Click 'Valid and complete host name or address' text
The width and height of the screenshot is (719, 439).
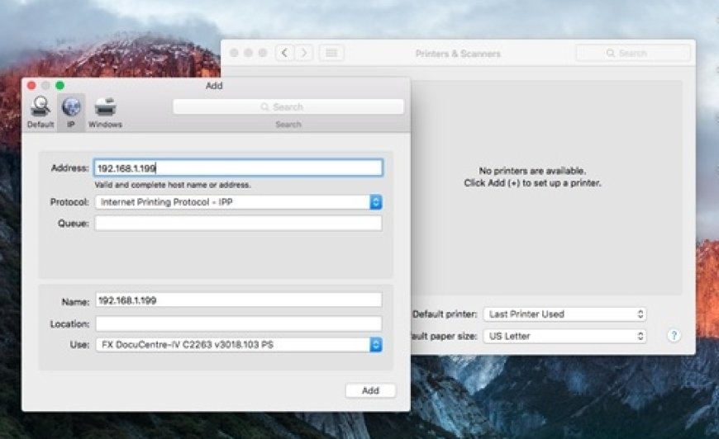pyautogui.click(x=173, y=185)
